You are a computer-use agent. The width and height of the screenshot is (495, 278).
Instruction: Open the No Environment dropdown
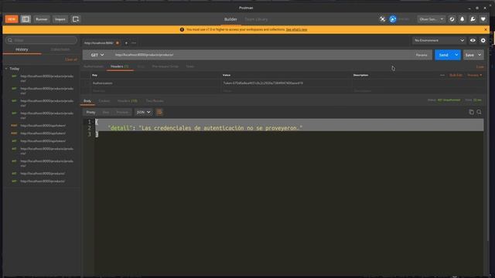[x=439, y=40]
